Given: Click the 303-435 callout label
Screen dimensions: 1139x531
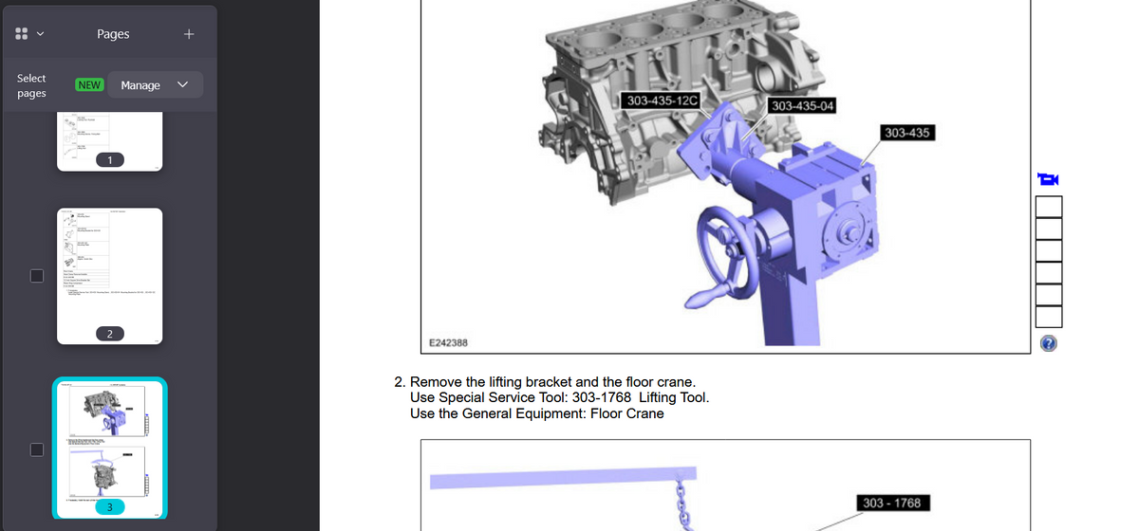Looking at the screenshot, I should click(x=906, y=133).
